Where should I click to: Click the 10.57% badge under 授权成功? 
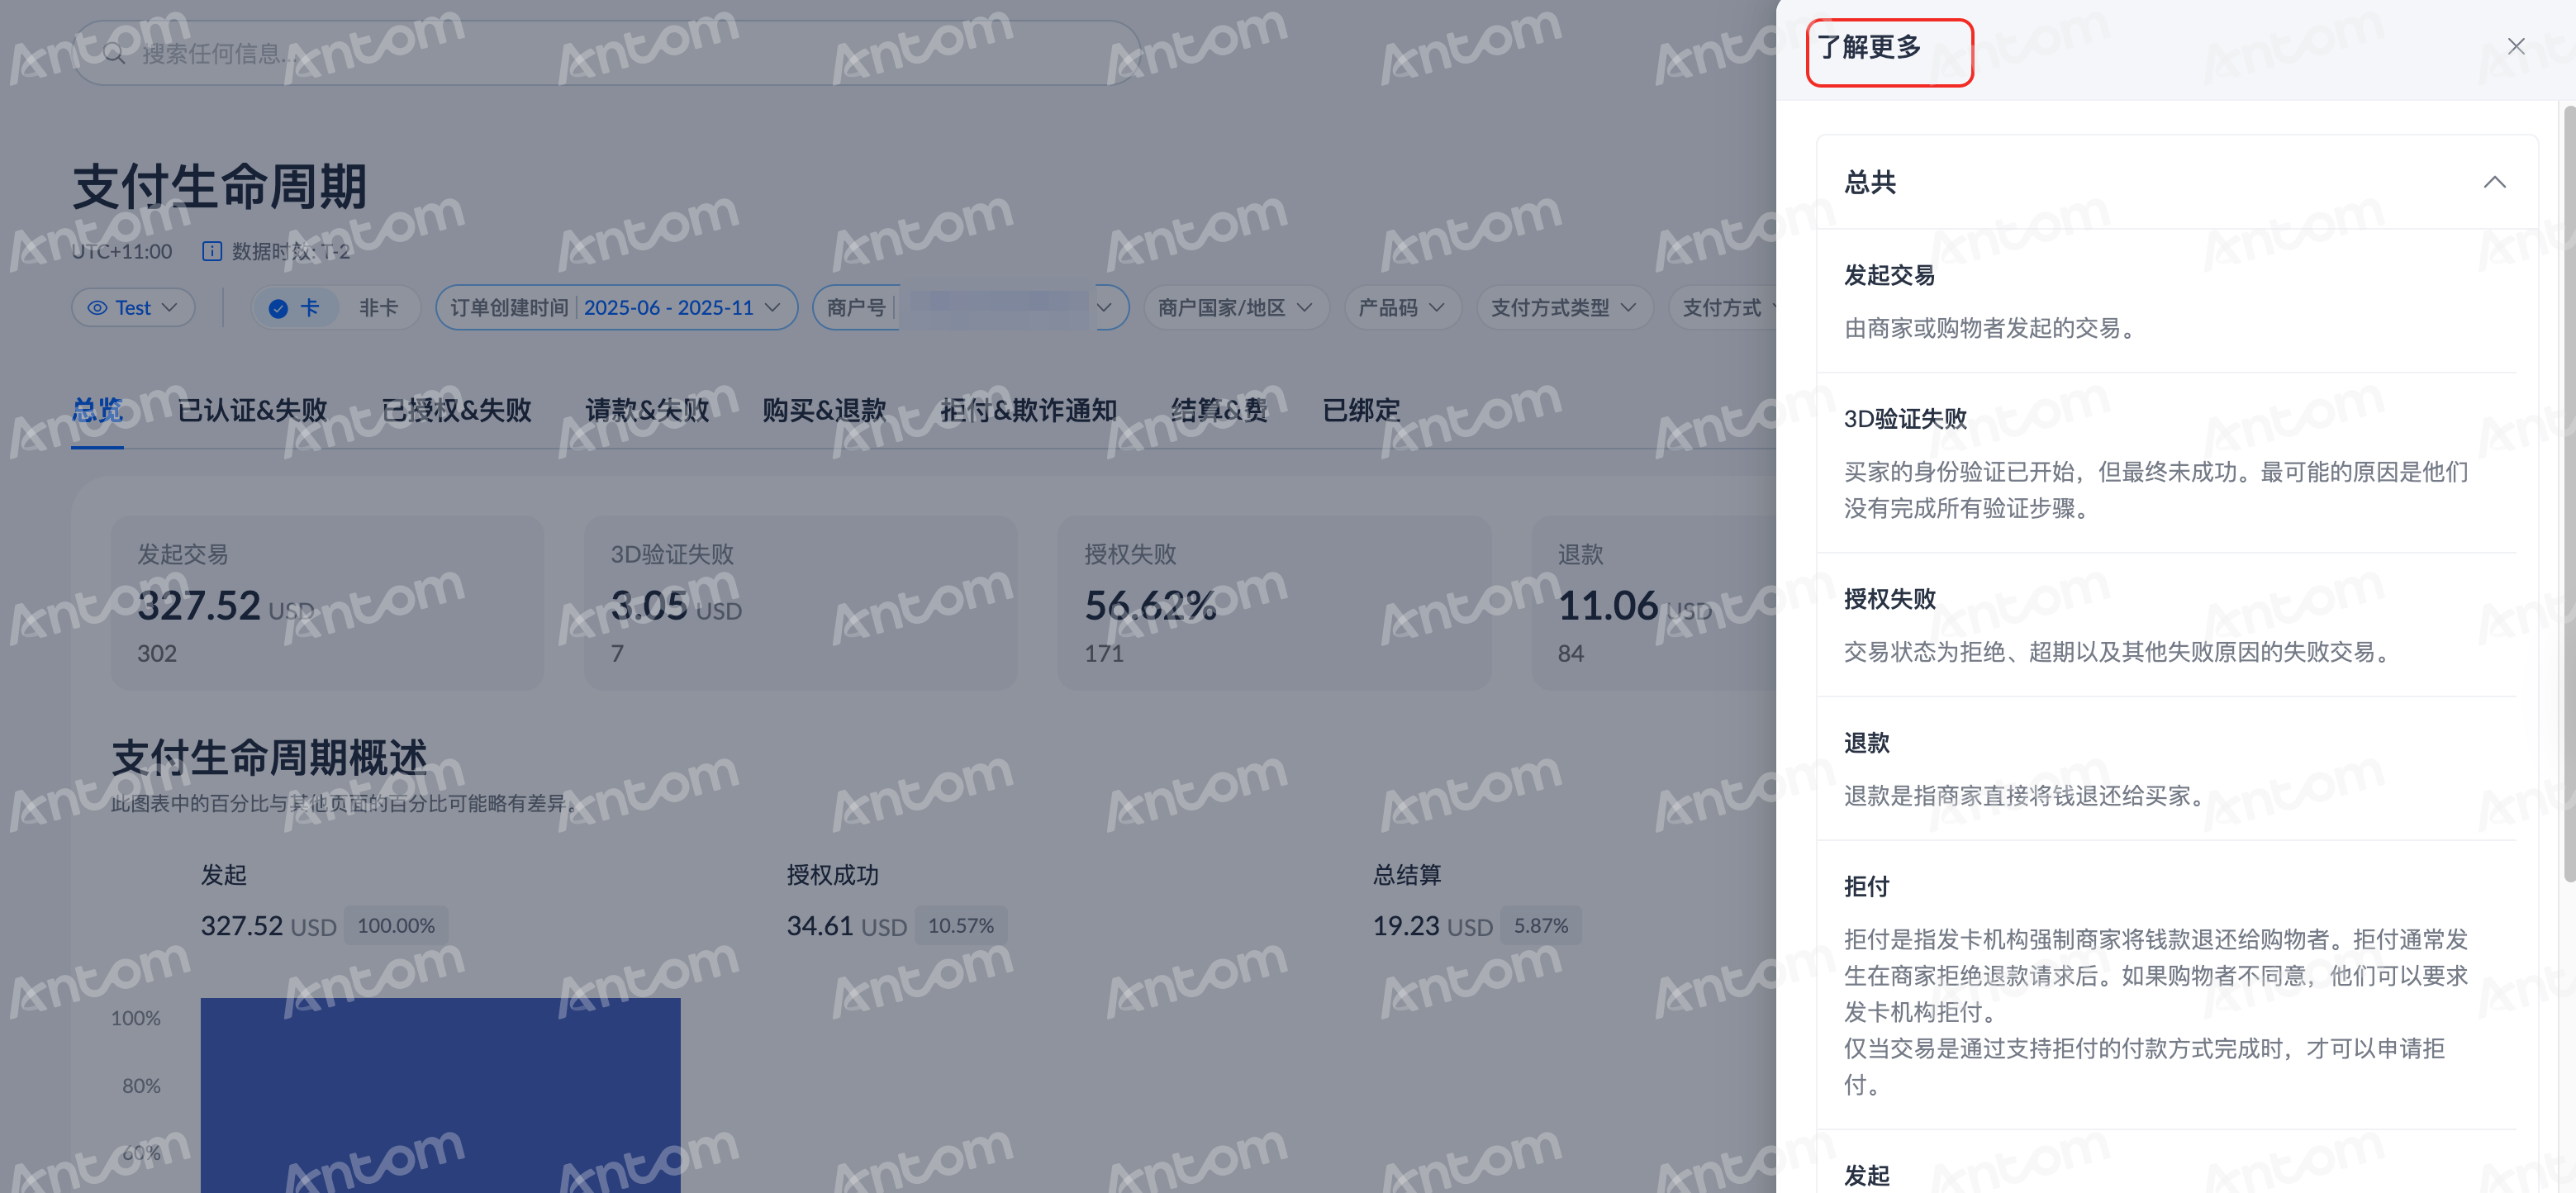point(961,926)
